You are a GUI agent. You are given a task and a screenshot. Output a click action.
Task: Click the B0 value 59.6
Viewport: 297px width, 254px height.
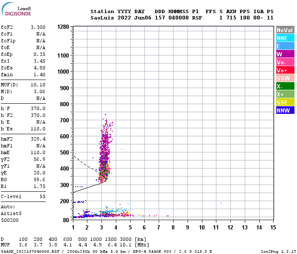coord(39,179)
